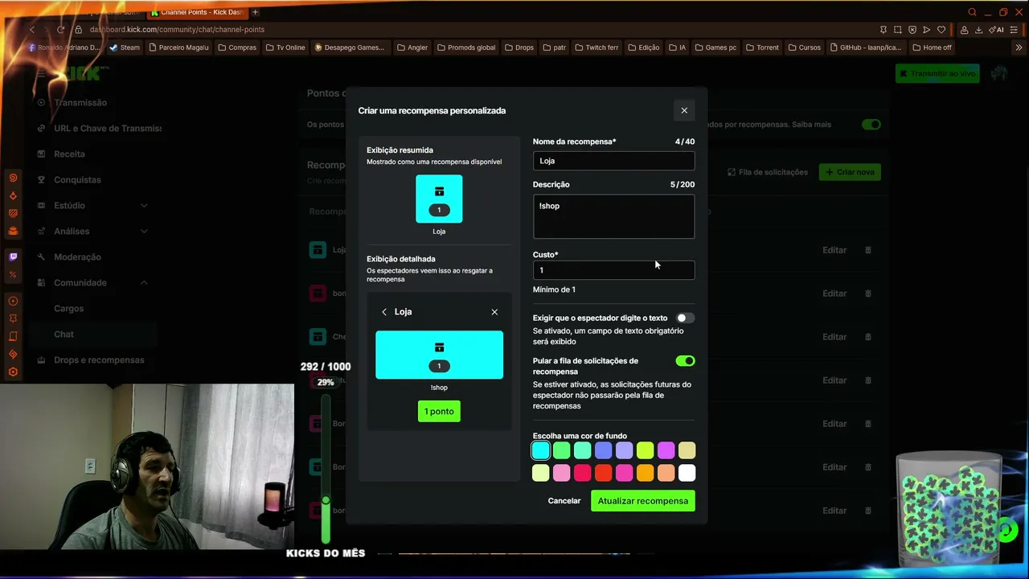Open the Steam bookmark
The height and width of the screenshot is (579, 1029).
[125, 47]
